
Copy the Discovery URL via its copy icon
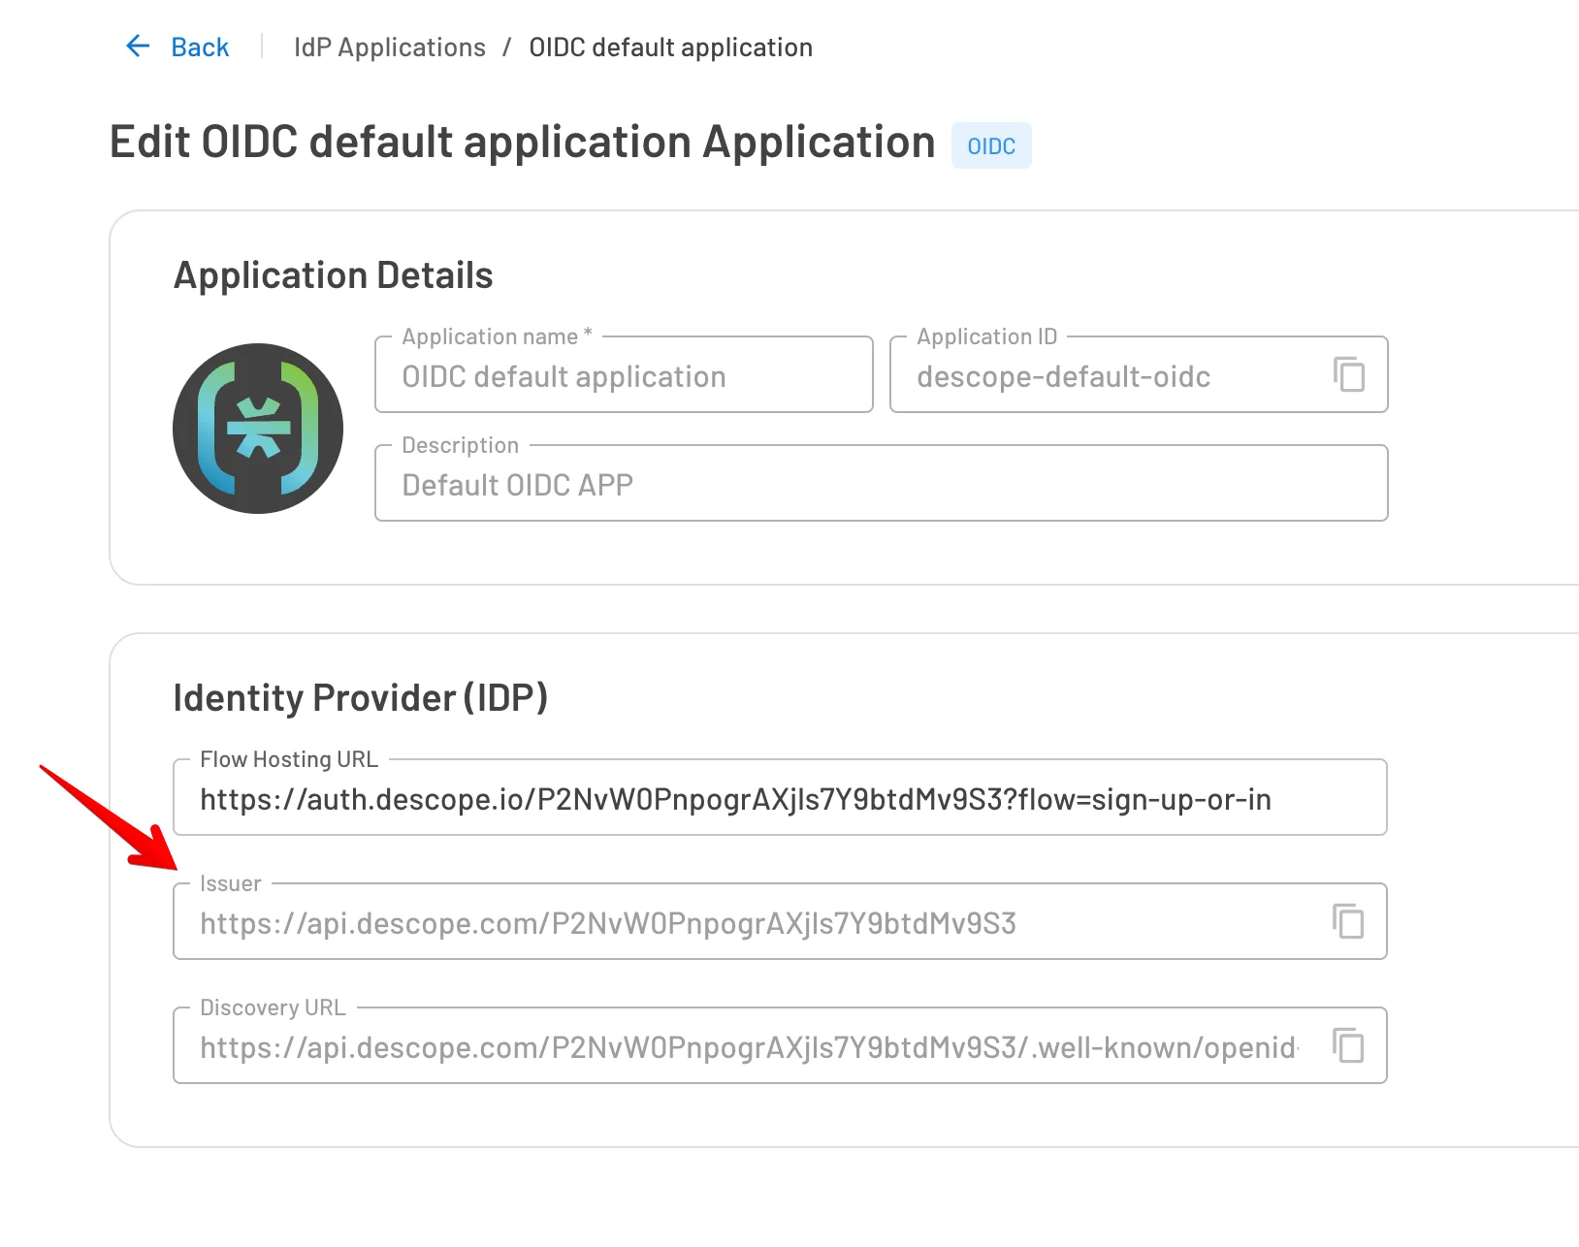(1349, 1046)
